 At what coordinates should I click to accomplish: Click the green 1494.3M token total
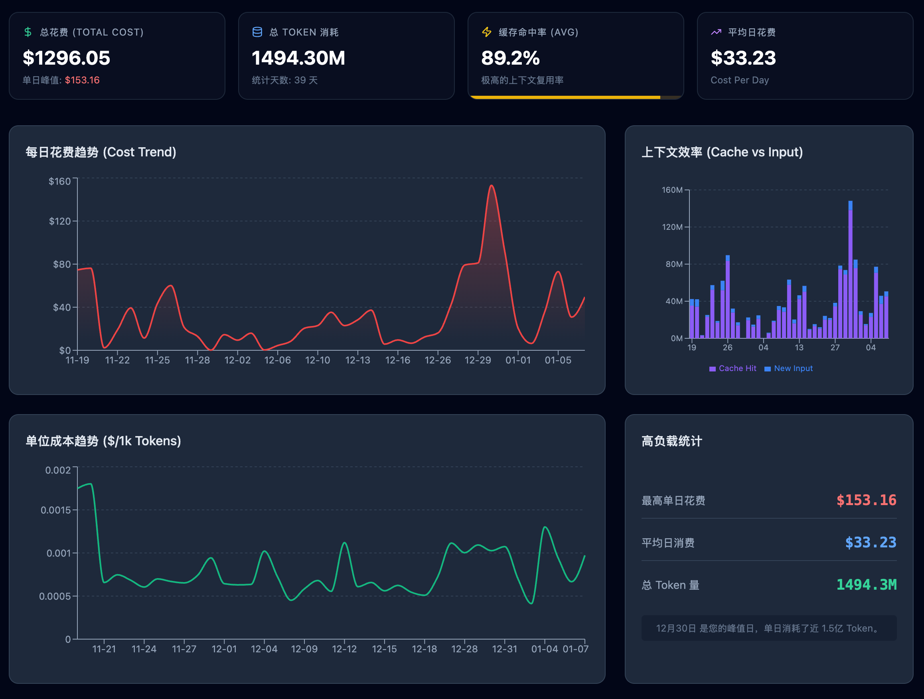pos(867,585)
